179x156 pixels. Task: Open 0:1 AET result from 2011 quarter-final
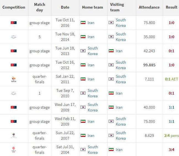pos(172,79)
